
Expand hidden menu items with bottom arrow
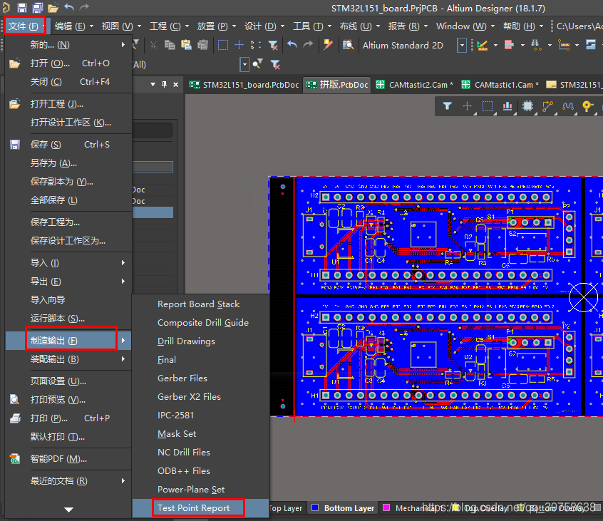(x=68, y=510)
